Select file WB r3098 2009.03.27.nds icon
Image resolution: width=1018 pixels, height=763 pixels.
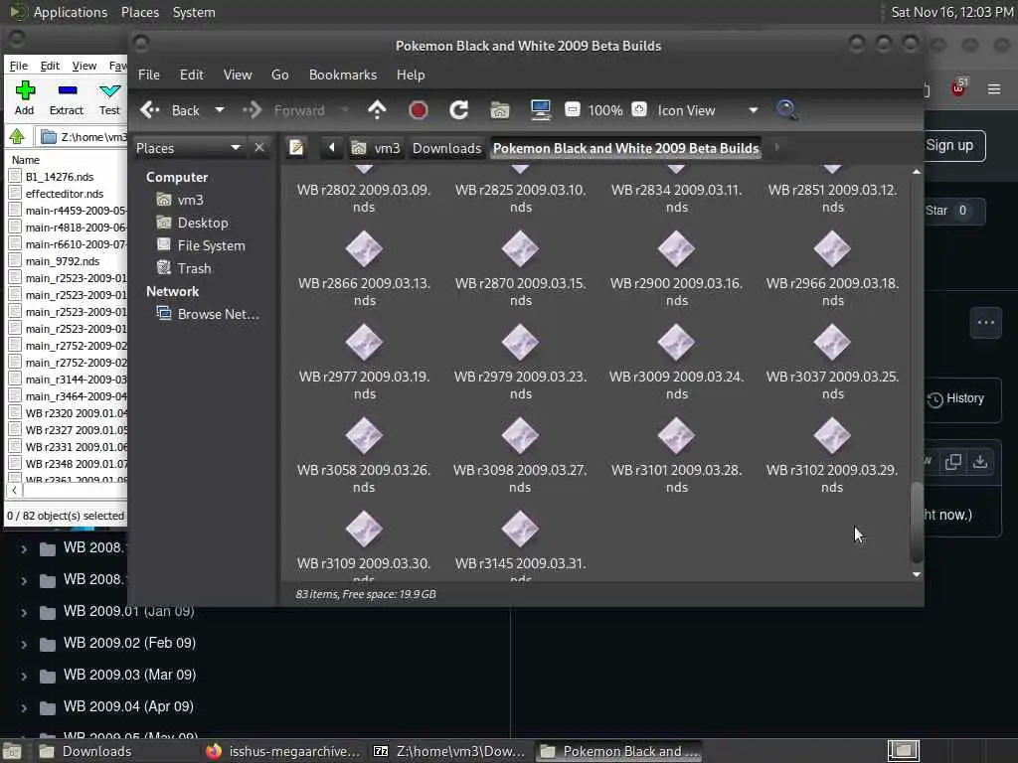(520, 437)
